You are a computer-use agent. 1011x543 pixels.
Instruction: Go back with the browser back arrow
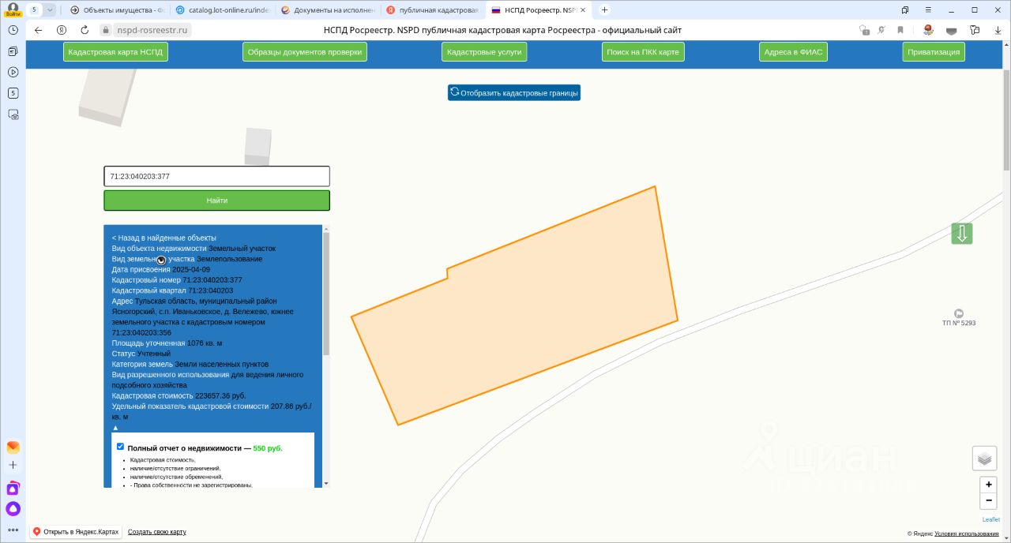38,30
